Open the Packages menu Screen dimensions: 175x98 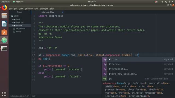click(x=44, y=9)
